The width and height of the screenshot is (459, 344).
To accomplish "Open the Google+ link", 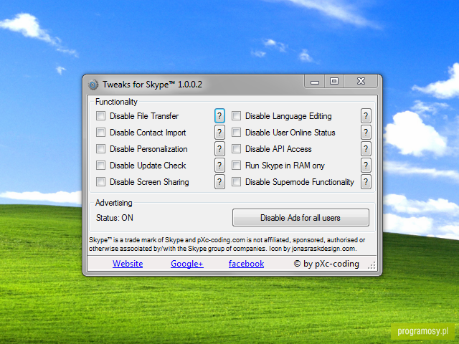I will pos(187,264).
